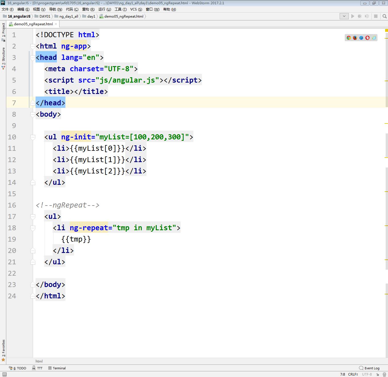This screenshot has height=377, width=388.
Task: Open the 文件 (F) menu
Action: [8, 9]
